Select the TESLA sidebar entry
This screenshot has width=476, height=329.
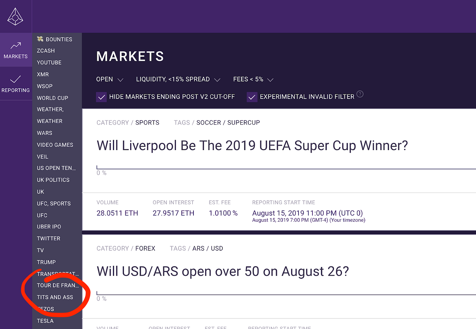pyautogui.click(x=45, y=321)
